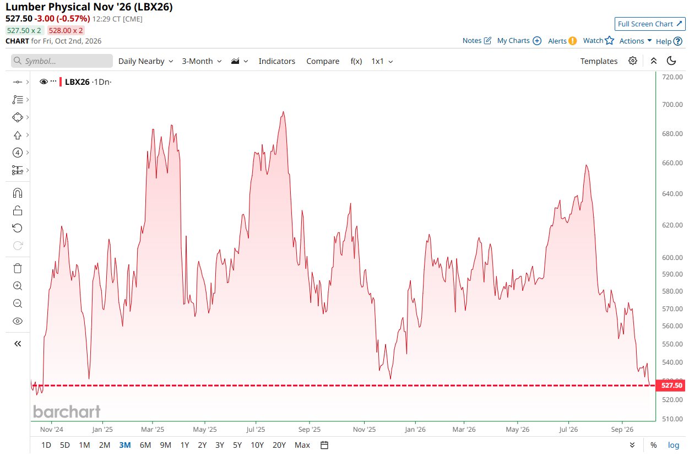Select the 10Y time range

pyautogui.click(x=257, y=445)
